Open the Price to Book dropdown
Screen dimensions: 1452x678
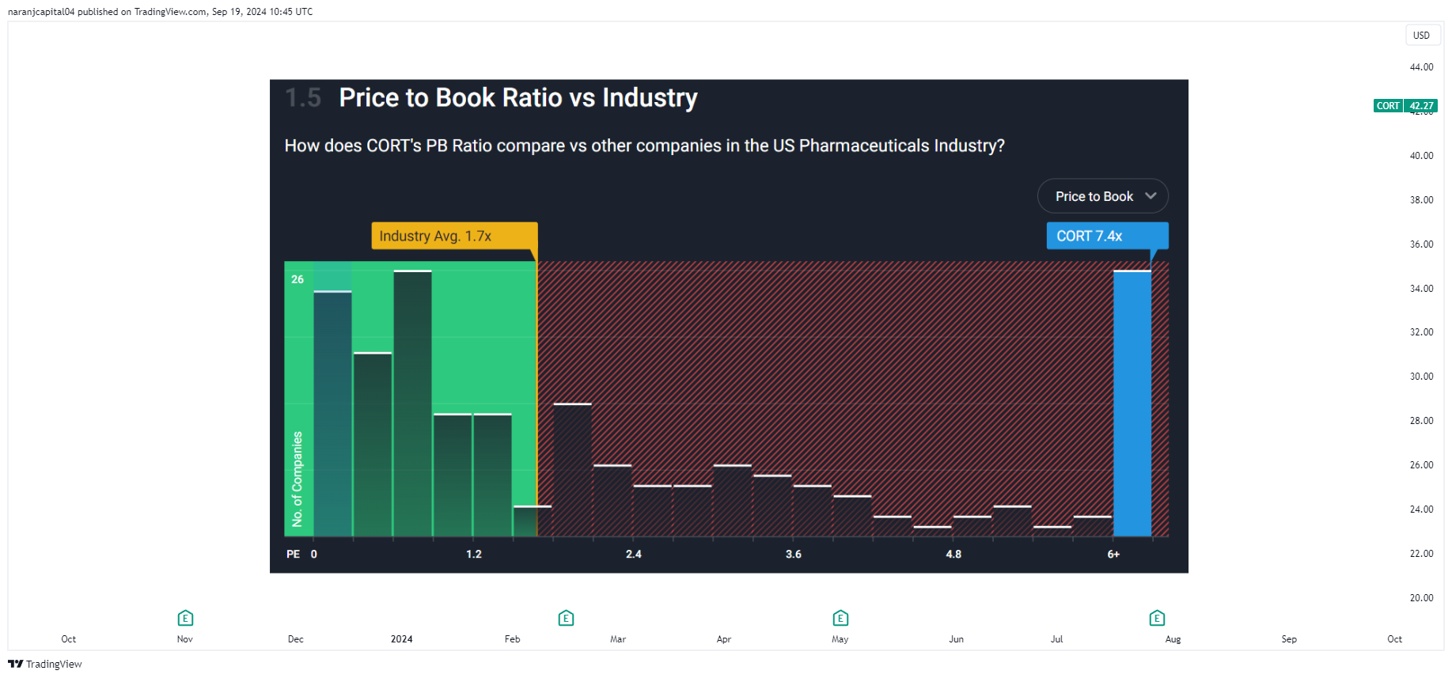click(x=1103, y=196)
